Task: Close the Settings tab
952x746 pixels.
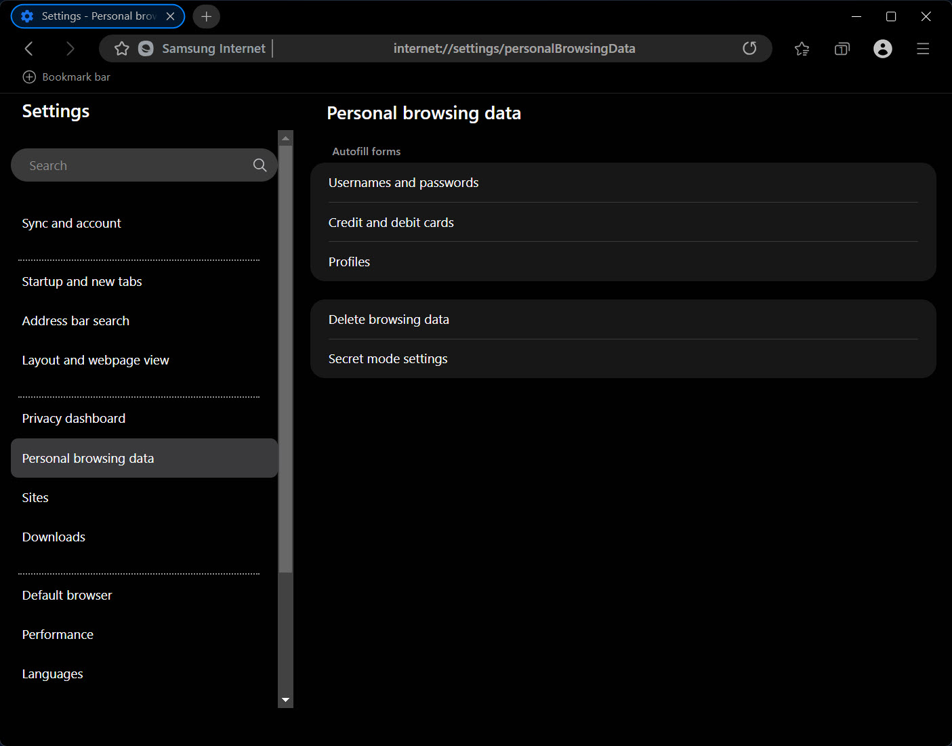Action: 171,16
